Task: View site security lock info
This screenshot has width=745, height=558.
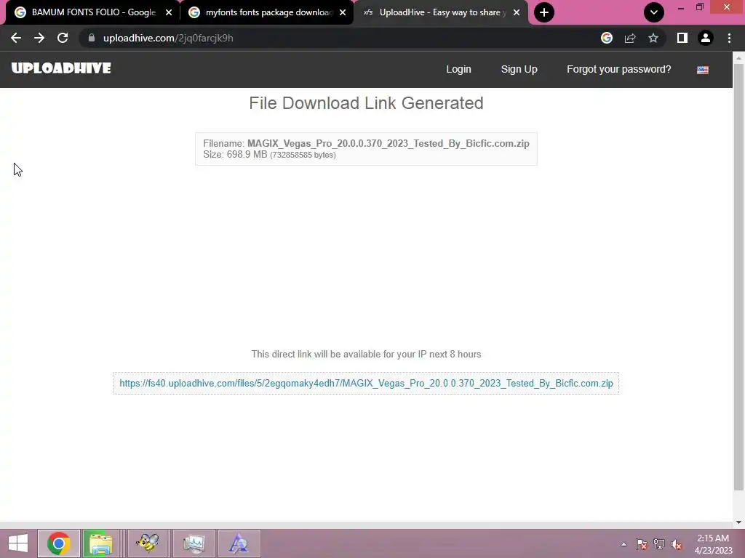Action: [x=92, y=38]
